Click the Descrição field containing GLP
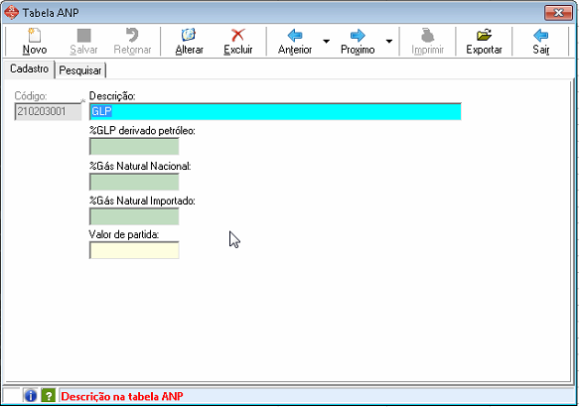 [275, 111]
